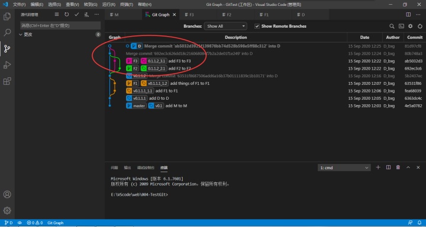Image resolution: width=426 pixels, height=227 pixels.
Task: Open the 文件(F) menu
Action: coord(20,5)
